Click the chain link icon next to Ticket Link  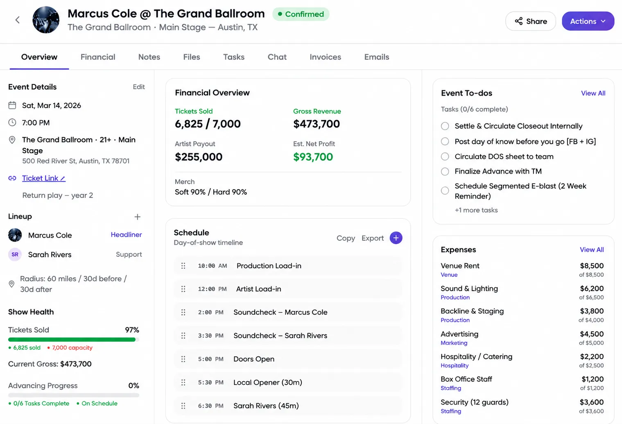[x=12, y=178]
